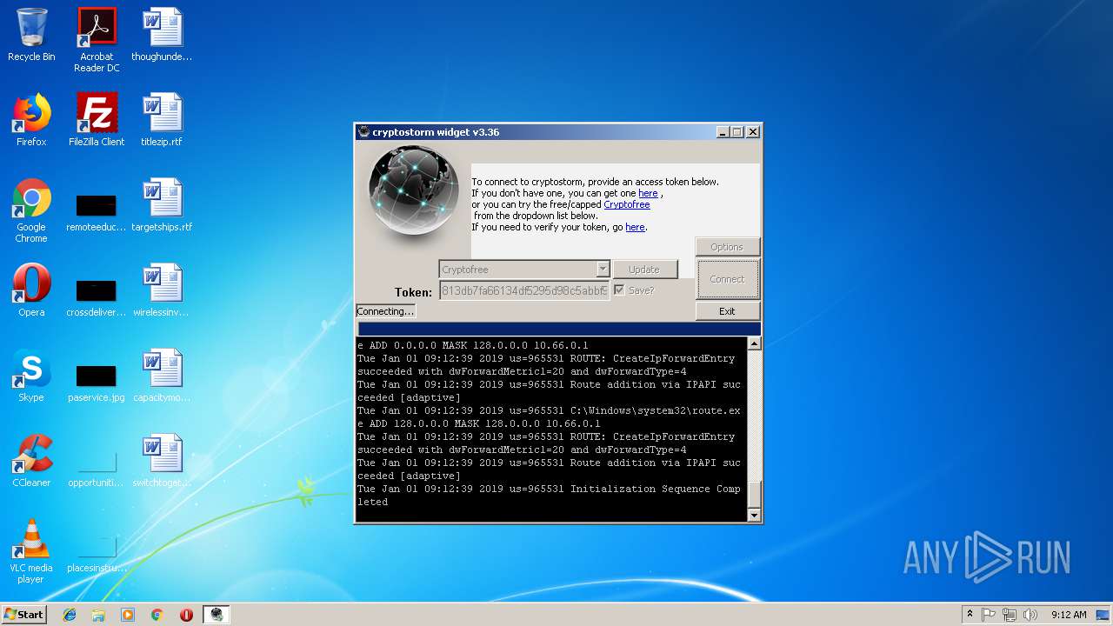Open the remoteeduc desktop file
This screenshot has width=1113, height=626.
pos(97,210)
